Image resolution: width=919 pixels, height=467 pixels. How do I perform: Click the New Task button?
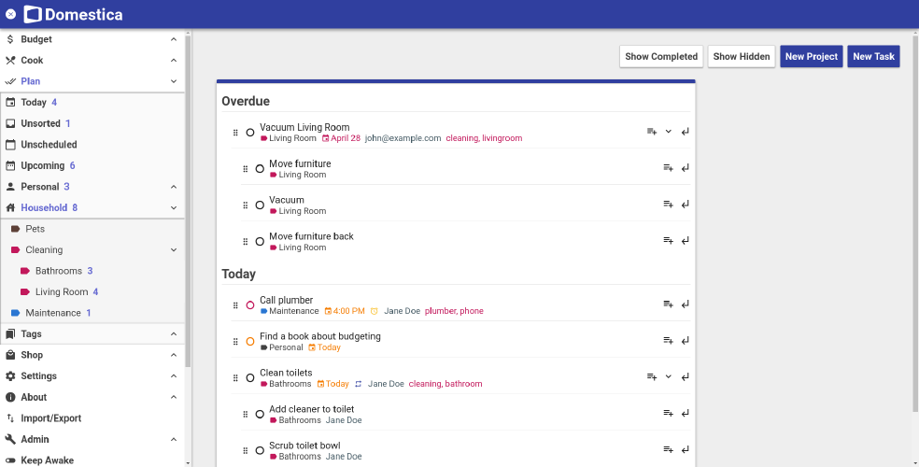tap(873, 56)
